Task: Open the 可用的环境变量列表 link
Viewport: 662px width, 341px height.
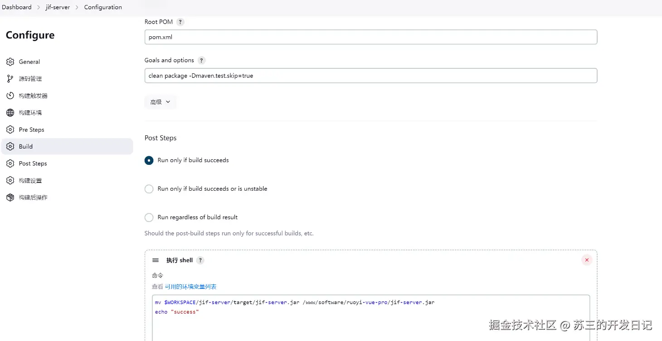Action: tap(190, 287)
